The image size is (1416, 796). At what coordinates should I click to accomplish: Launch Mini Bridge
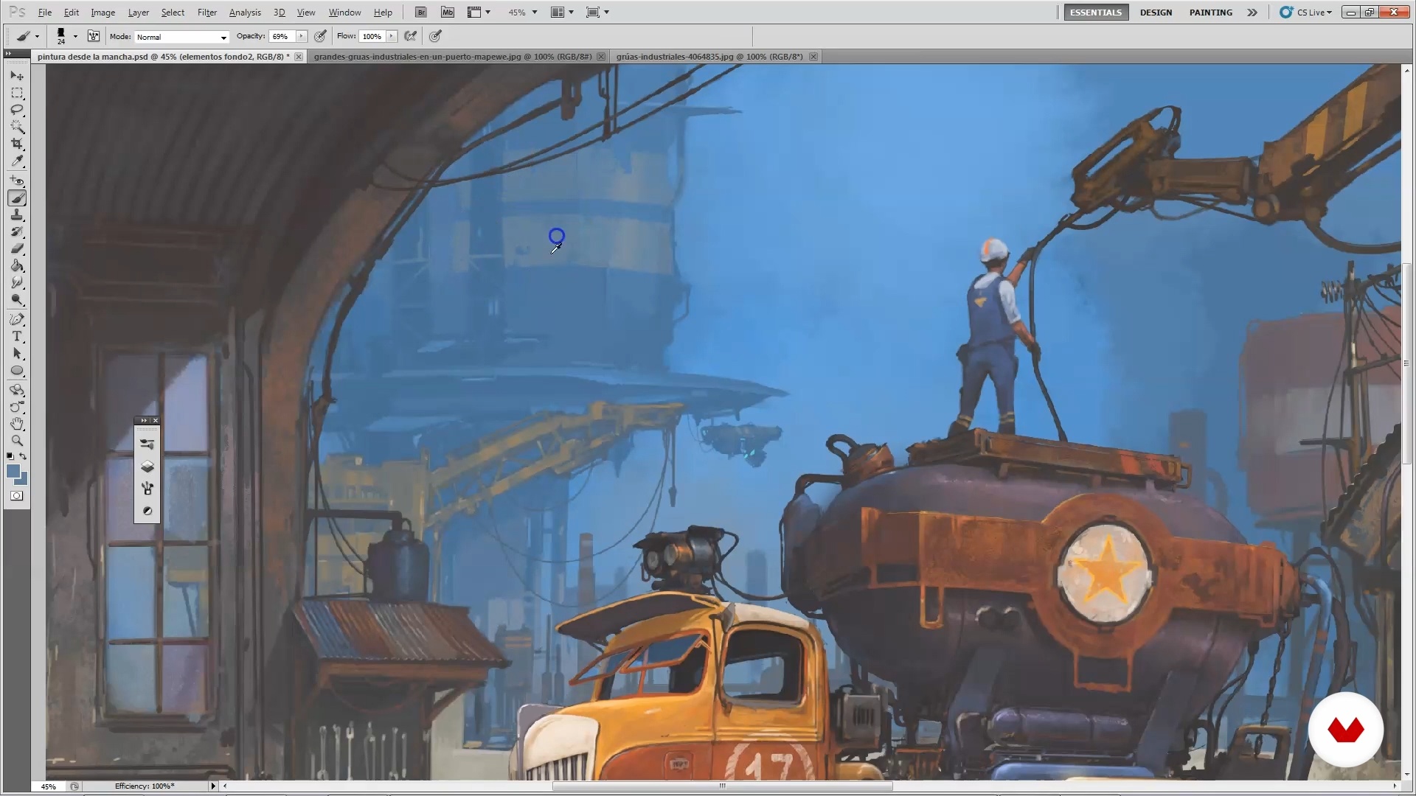click(448, 13)
